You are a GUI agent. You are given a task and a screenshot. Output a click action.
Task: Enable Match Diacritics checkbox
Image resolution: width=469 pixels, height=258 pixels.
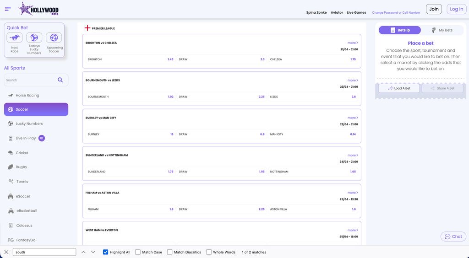(169, 252)
